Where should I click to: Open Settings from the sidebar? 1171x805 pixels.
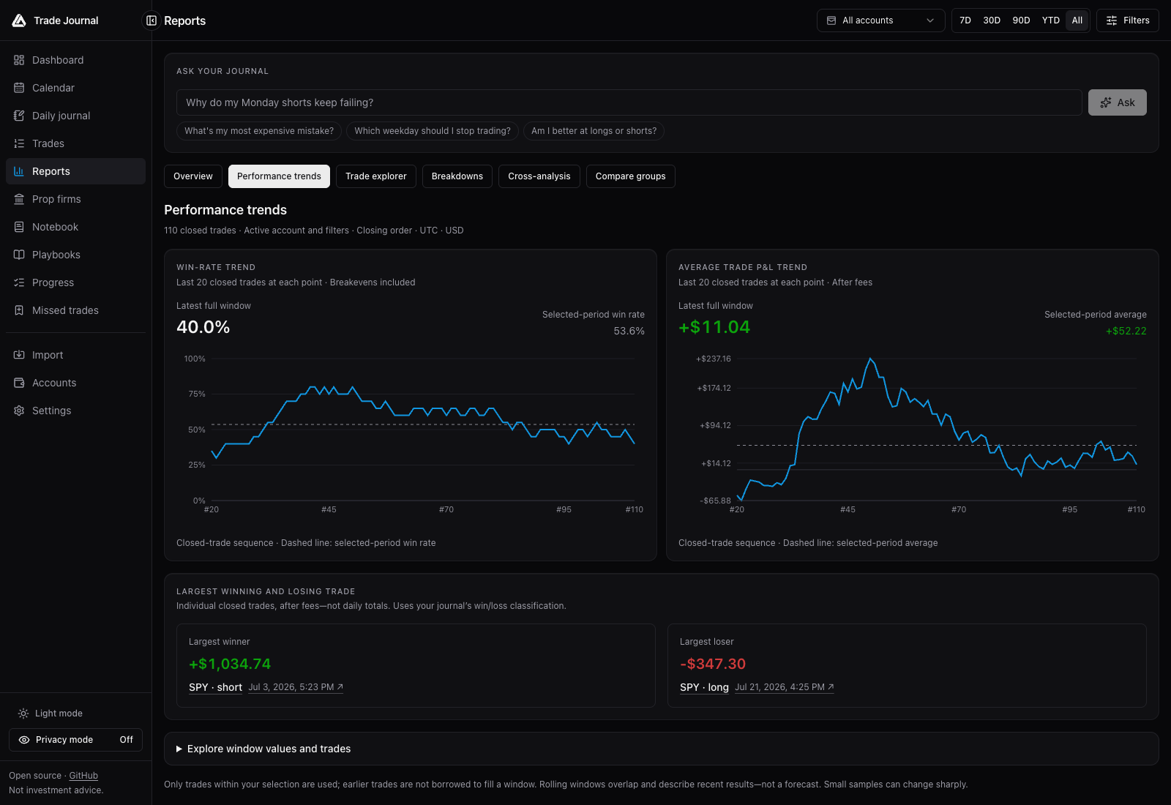click(75, 411)
